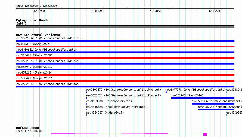This screenshot has height=137, width=242.
Task: Click the small blue nsv4077778 variant marker
Action: pyautogui.click(x=166, y=92)
